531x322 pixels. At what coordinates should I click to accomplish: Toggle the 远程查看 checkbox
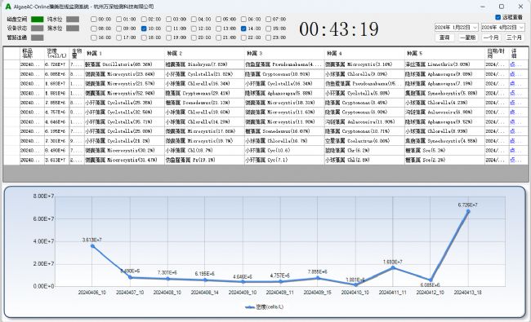click(498, 17)
